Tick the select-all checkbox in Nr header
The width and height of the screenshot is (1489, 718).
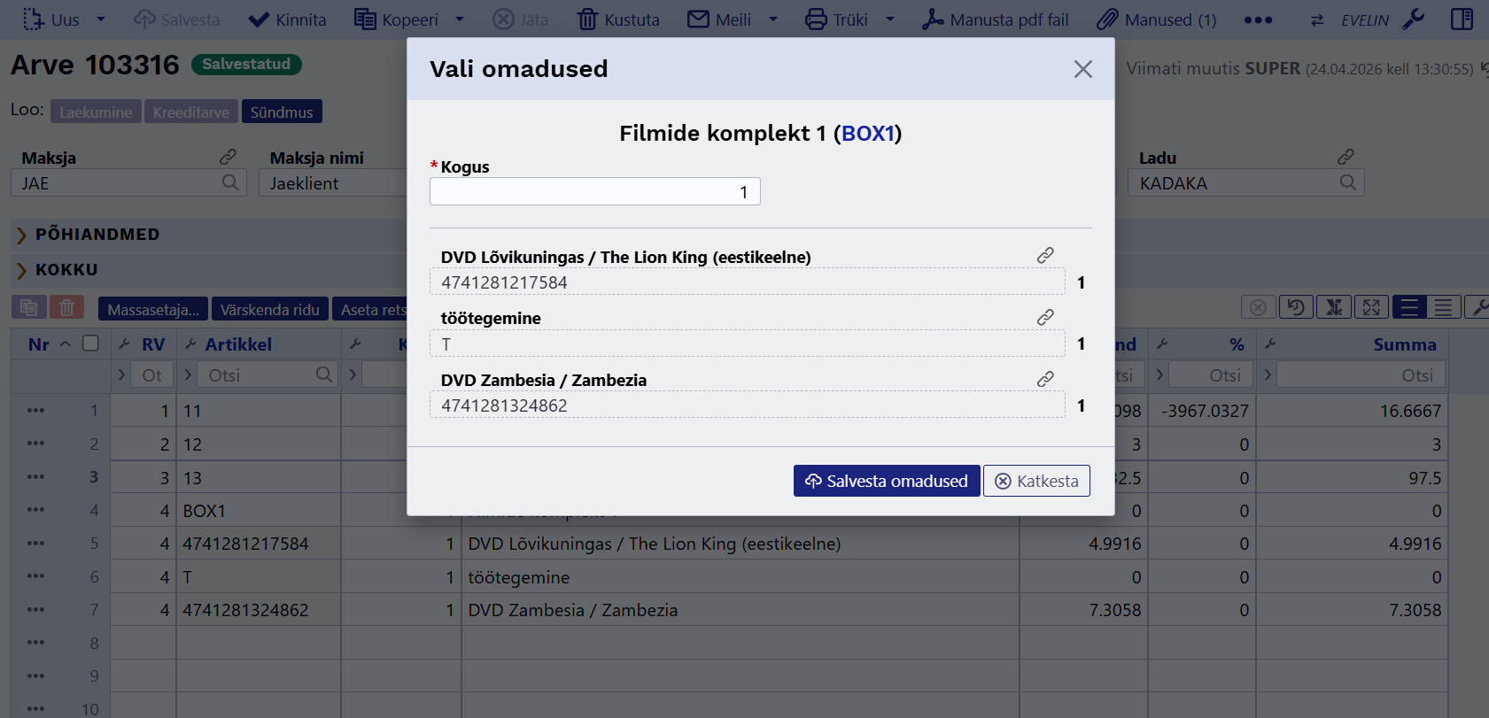(x=90, y=344)
